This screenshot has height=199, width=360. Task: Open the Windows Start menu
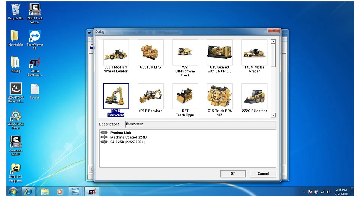coord(13,192)
